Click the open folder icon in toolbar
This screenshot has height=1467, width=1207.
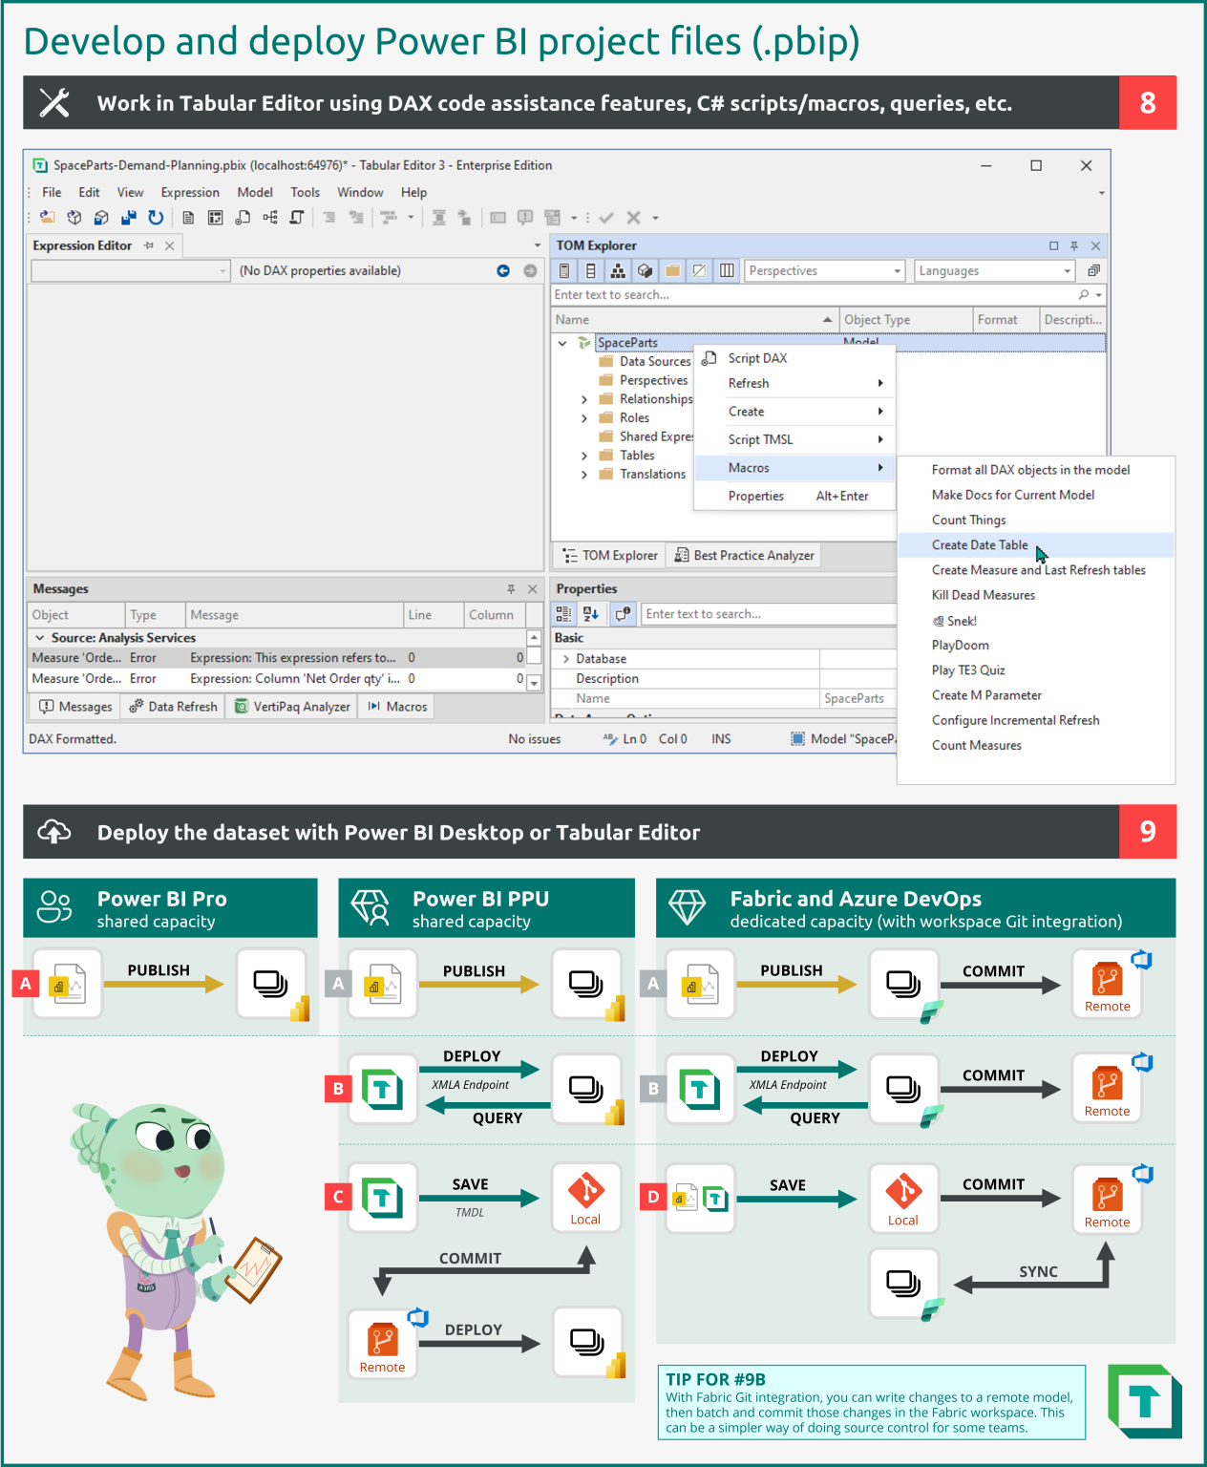coord(47,218)
